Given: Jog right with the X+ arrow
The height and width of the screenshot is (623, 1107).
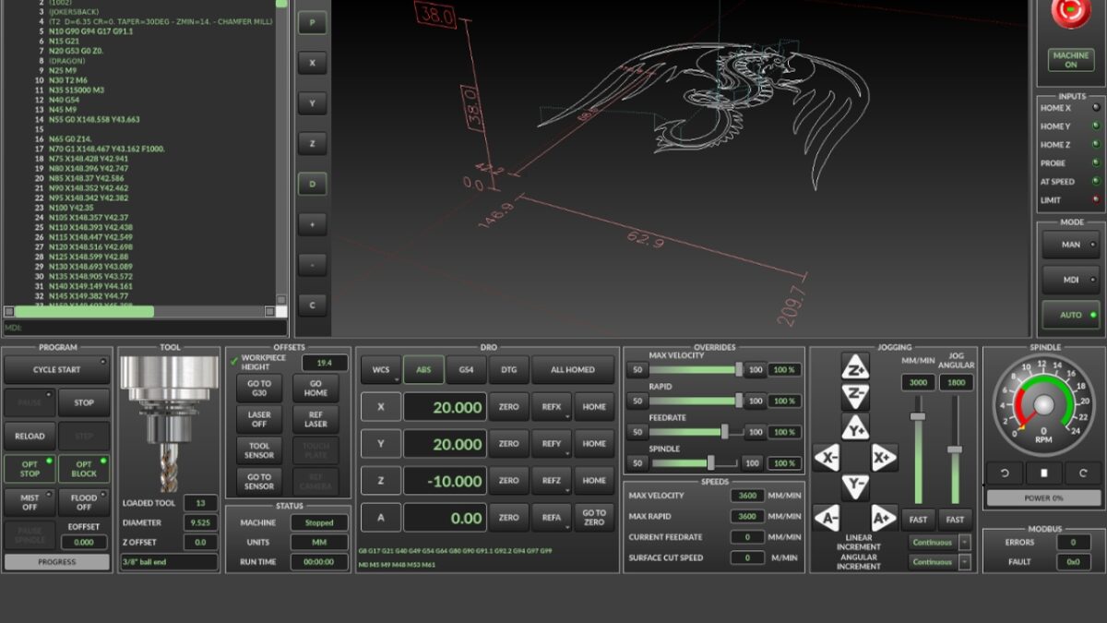Looking at the screenshot, I should point(884,457).
